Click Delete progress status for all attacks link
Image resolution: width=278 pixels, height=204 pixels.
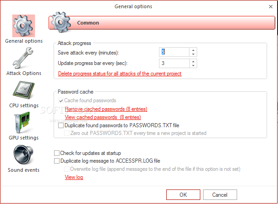119,74
